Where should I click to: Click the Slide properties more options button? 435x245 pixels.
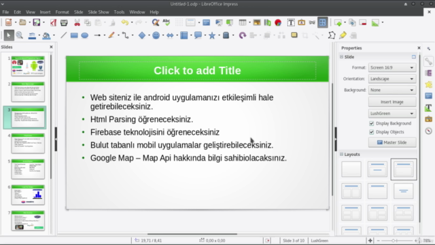[x=414, y=56]
